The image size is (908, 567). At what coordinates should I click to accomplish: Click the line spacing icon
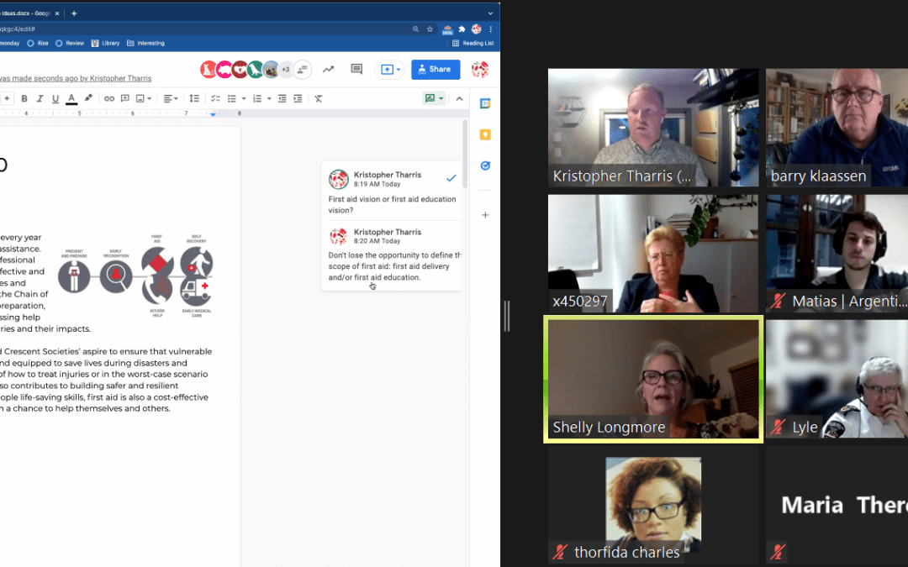(194, 99)
